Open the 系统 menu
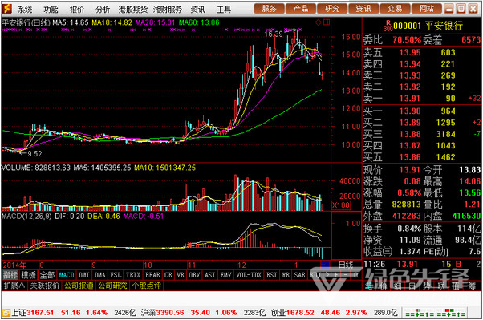This screenshot has width=483, height=320. click(25, 10)
